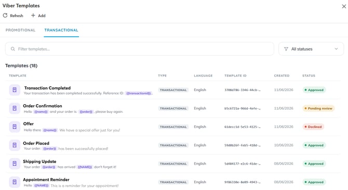348x190 pixels.
Task: Click Approved status of Shipping Update
Action: point(314,164)
